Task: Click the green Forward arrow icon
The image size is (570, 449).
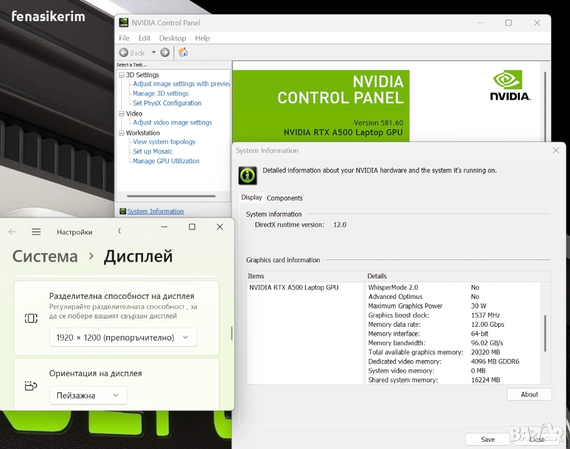Action: [165, 52]
